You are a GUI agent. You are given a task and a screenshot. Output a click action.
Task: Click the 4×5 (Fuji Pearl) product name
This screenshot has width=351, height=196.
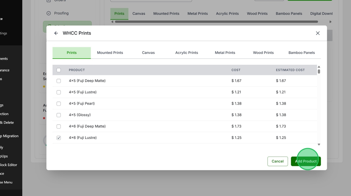point(82,104)
